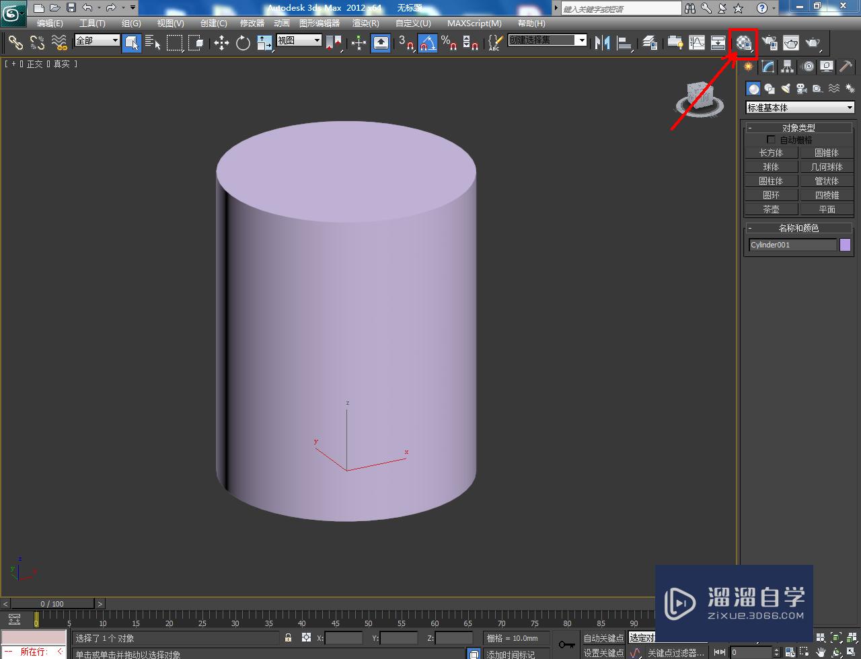Click the Select and Manipulate icon
Viewport: 861px width, 659px height.
359,43
